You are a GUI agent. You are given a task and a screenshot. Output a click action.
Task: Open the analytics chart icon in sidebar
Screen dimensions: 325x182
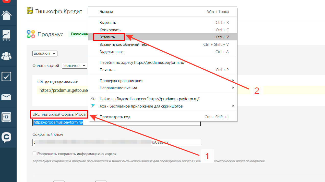tap(6, 36)
